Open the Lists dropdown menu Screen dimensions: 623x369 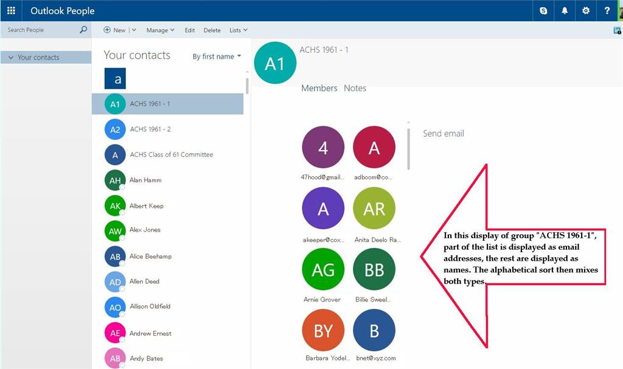238,30
